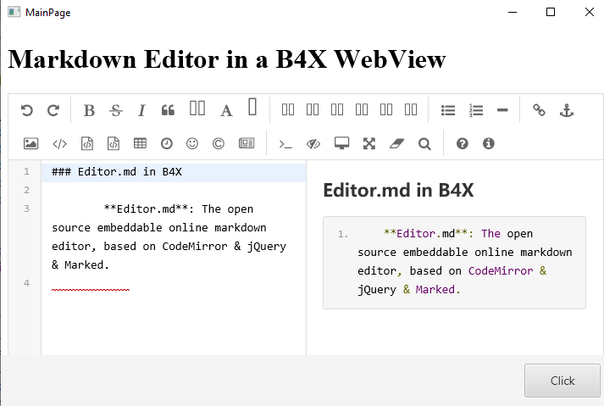Click "CodeMirror" in the preview code block
The height and width of the screenshot is (406, 604).
pyautogui.click(x=501, y=271)
